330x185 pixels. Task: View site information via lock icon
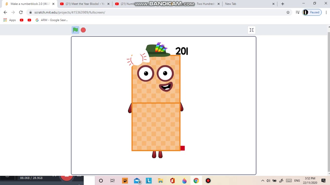point(30,12)
